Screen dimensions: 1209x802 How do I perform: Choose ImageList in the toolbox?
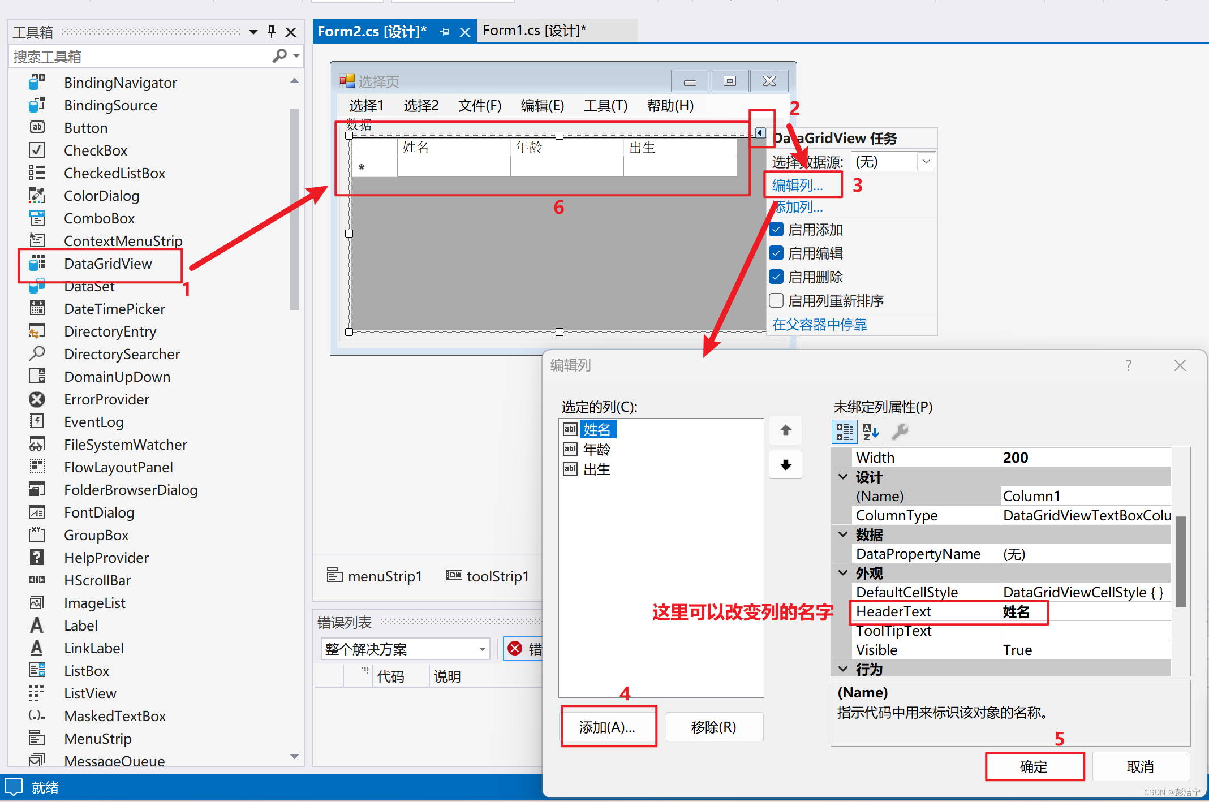(94, 603)
